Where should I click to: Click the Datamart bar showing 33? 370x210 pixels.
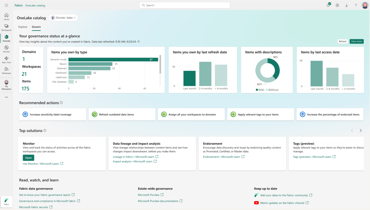(x=89, y=68)
